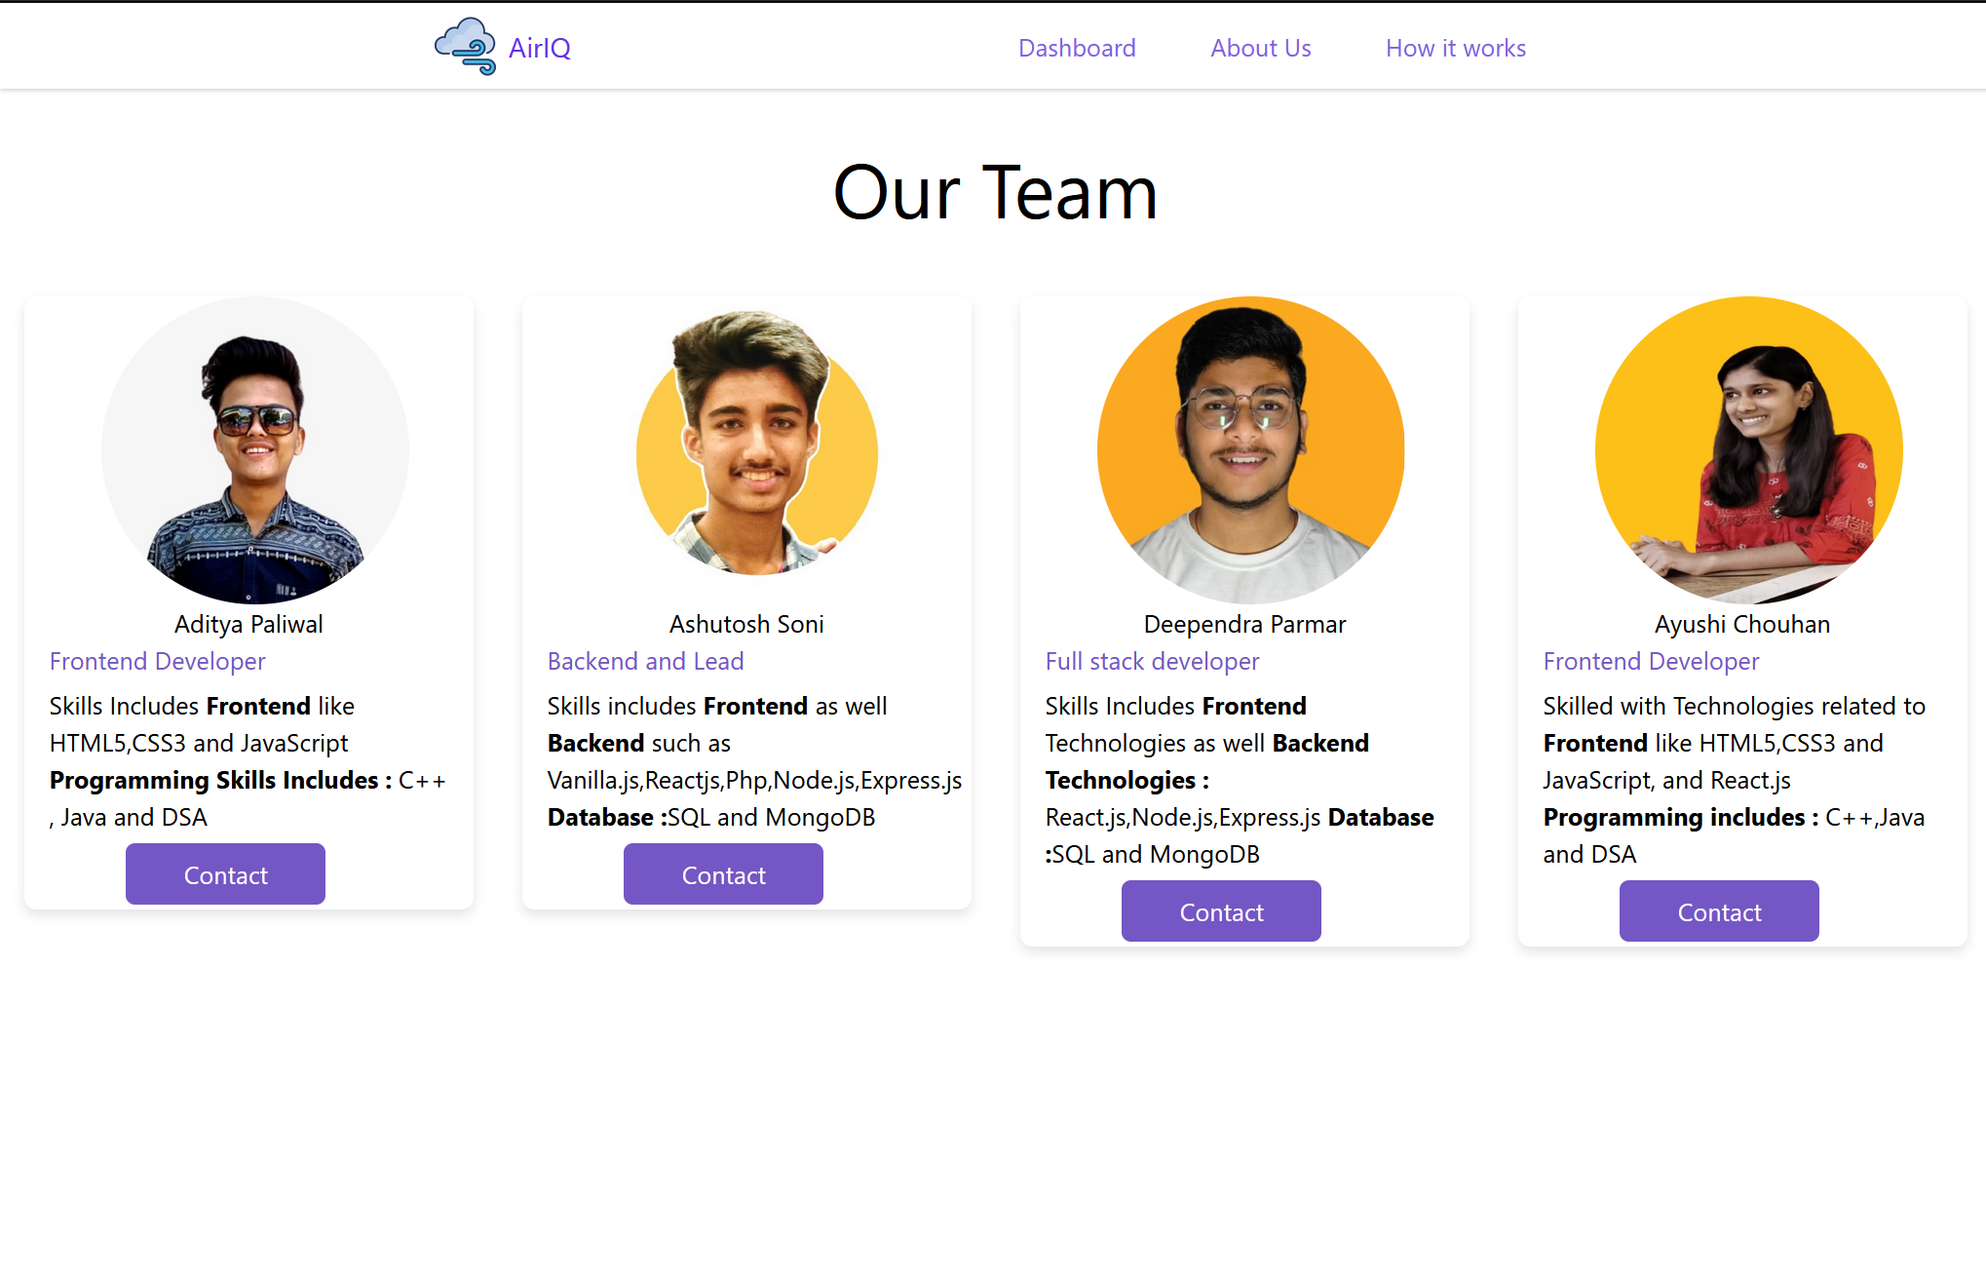Click the Deependra Parmar name heading
Image resolution: width=1986 pixels, height=1277 pixels.
[x=1244, y=624]
